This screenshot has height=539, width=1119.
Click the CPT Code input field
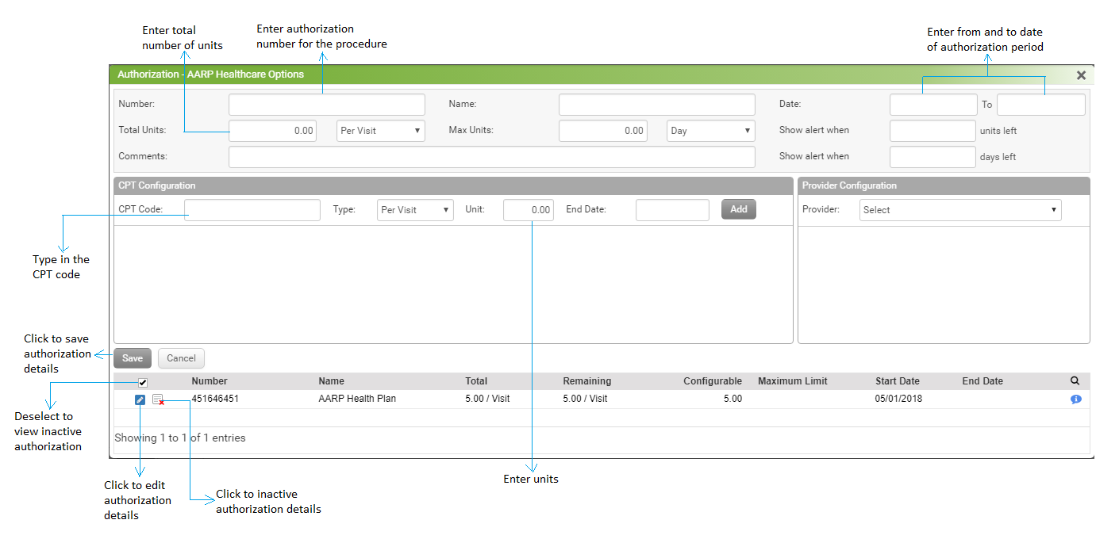[x=252, y=210]
